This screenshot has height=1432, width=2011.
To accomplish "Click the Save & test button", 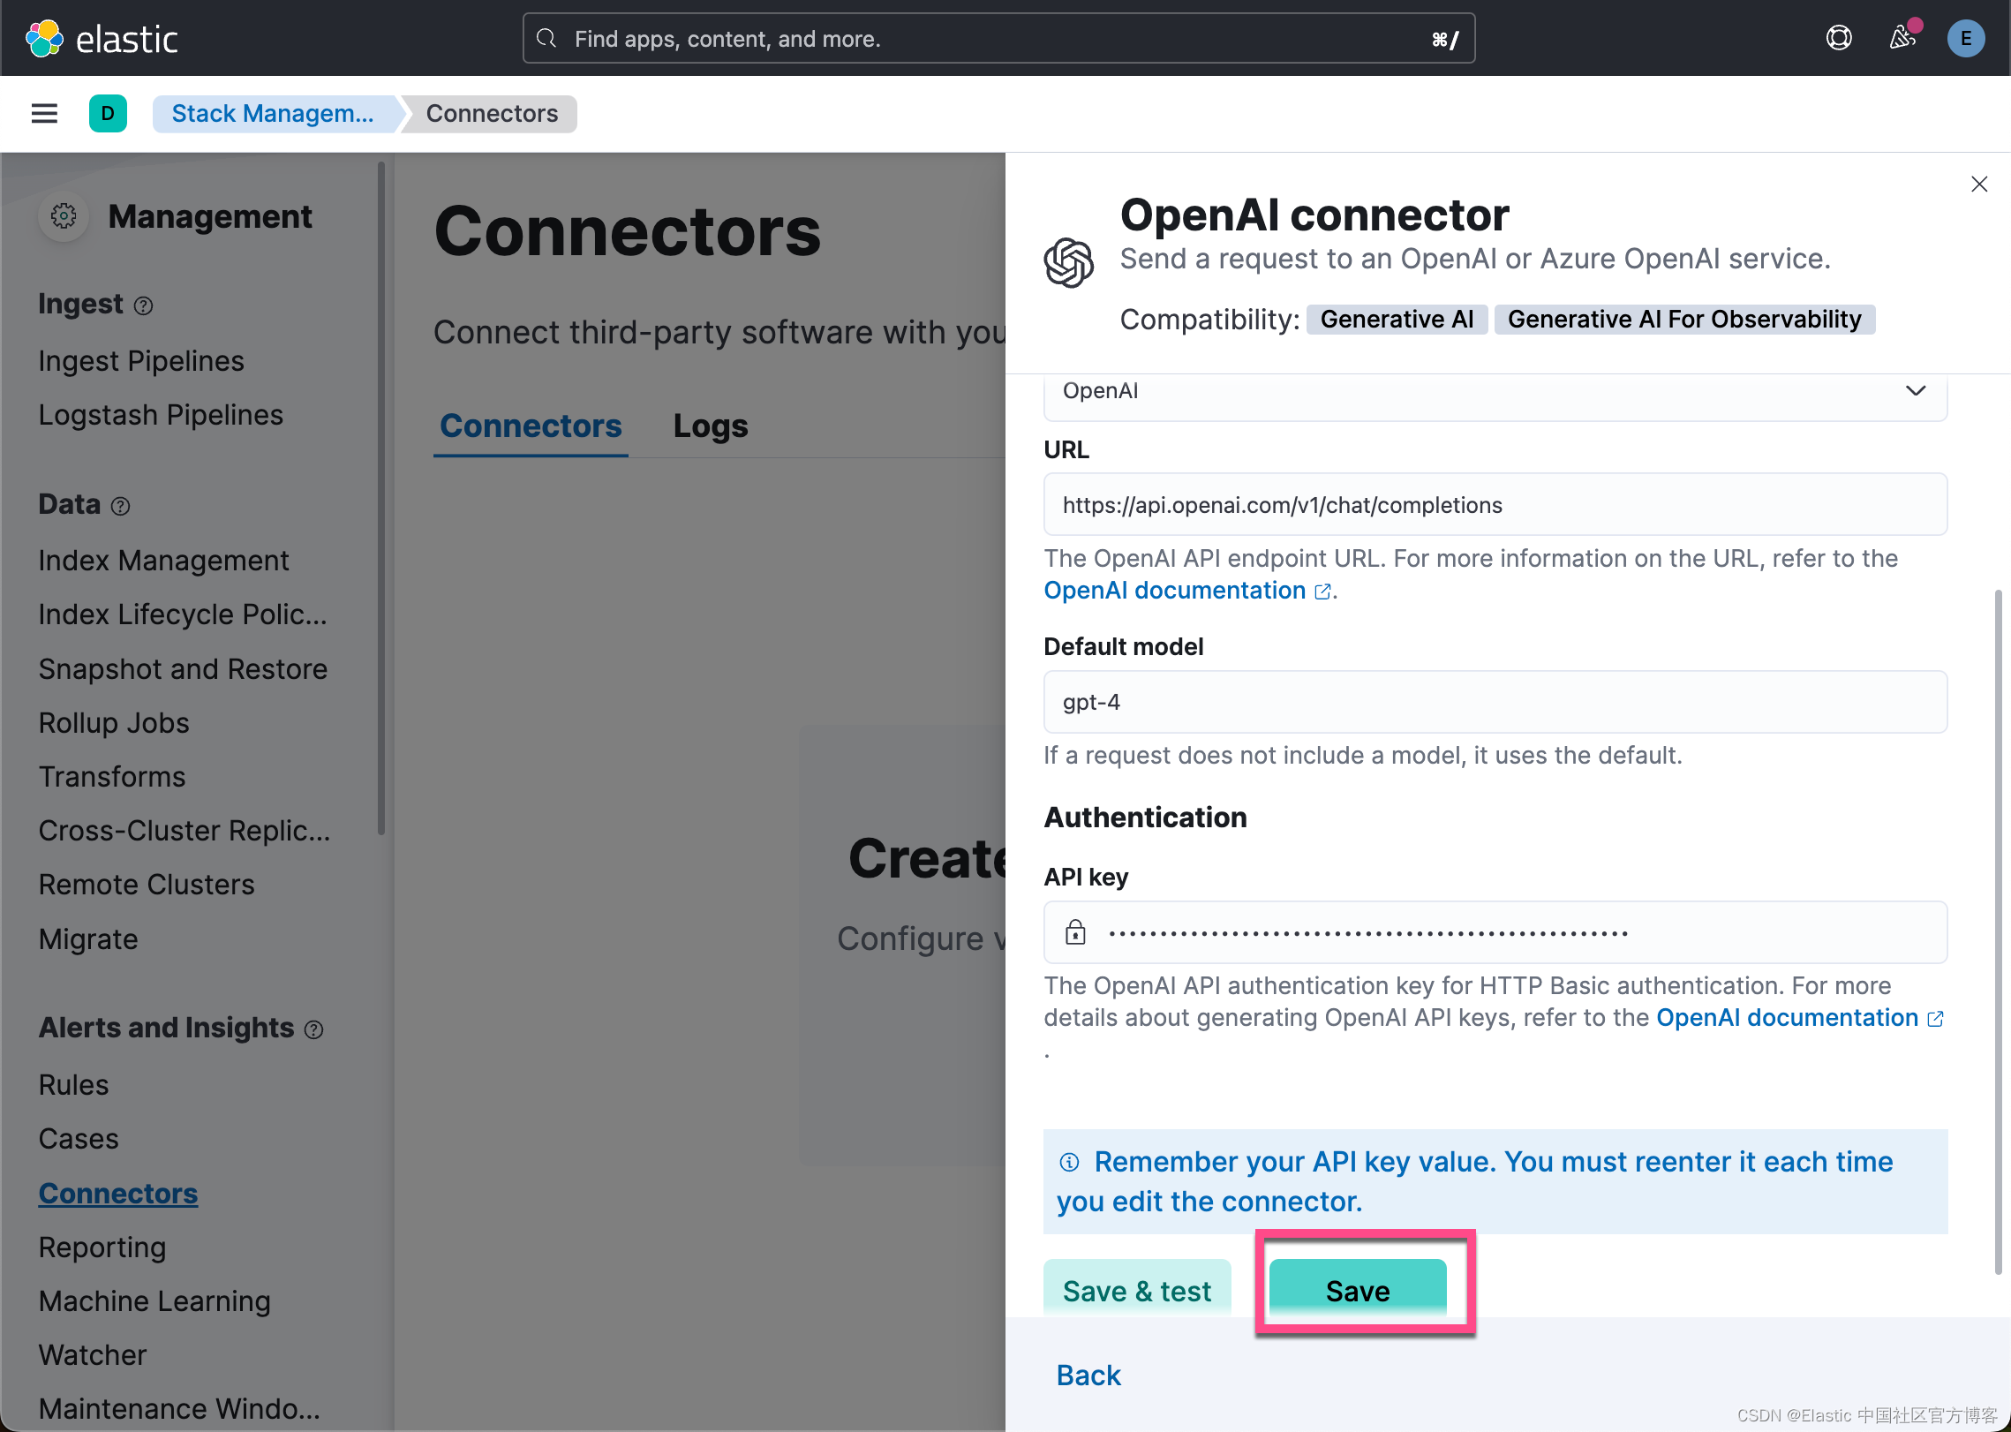I will tap(1137, 1290).
